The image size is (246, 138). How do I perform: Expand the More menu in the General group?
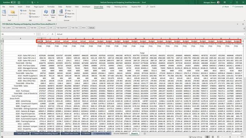click(68, 17)
